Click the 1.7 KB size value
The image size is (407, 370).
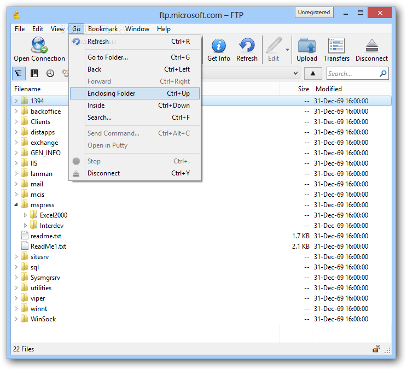point(300,236)
